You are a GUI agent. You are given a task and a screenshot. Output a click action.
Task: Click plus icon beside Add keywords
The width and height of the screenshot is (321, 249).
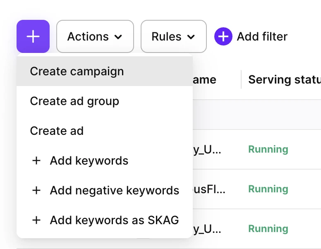coord(36,161)
